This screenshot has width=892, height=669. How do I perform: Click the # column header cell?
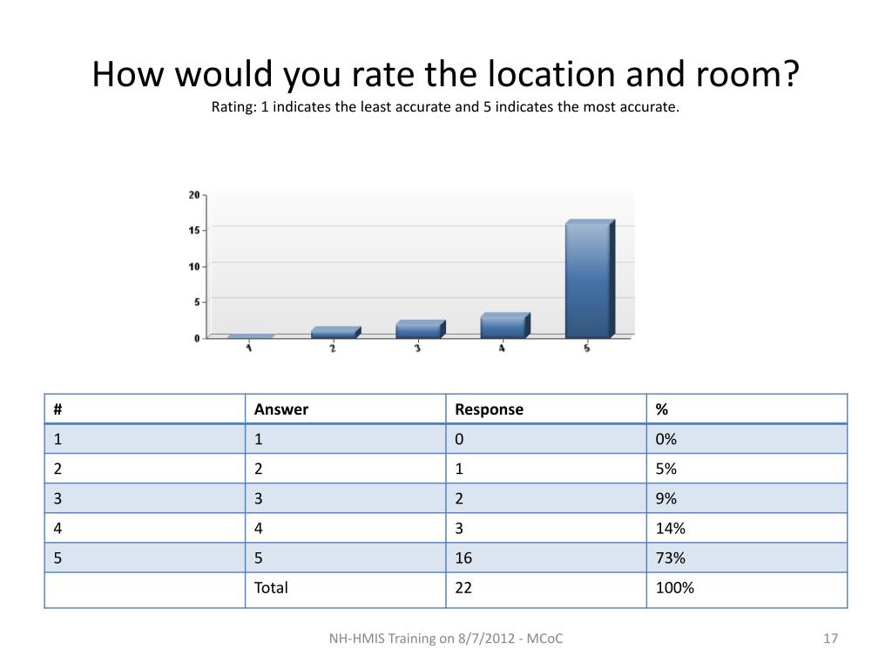point(145,409)
